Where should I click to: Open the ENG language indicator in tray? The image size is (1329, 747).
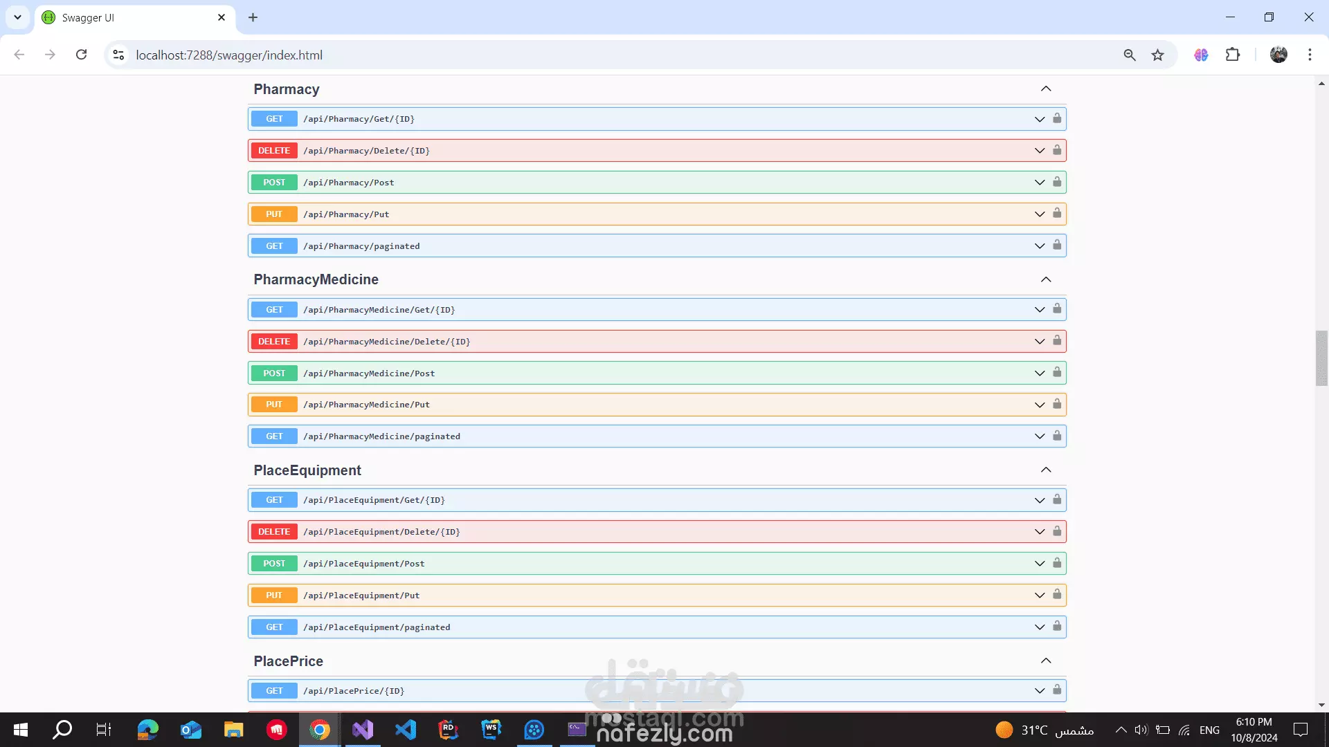(x=1209, y=730)
